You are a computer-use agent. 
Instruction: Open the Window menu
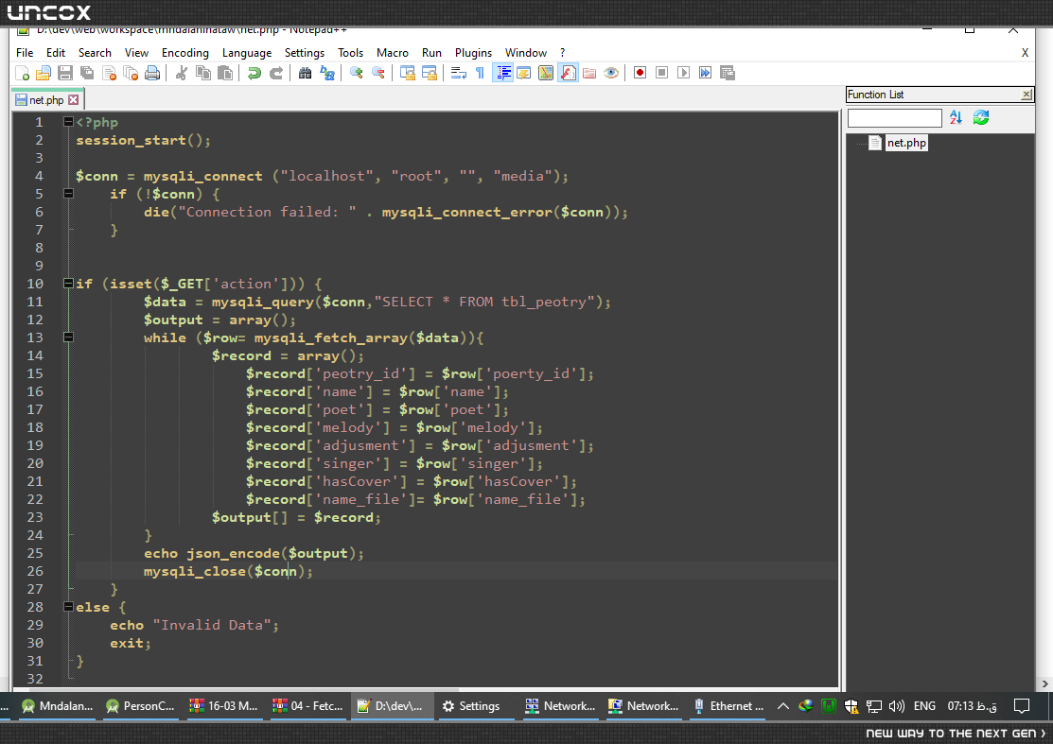526,53
